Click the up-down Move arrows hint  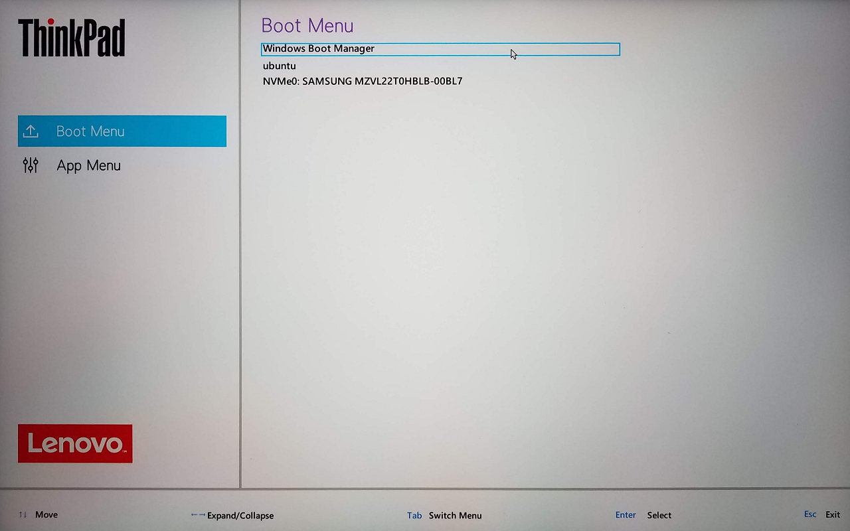tap(38, 514)
